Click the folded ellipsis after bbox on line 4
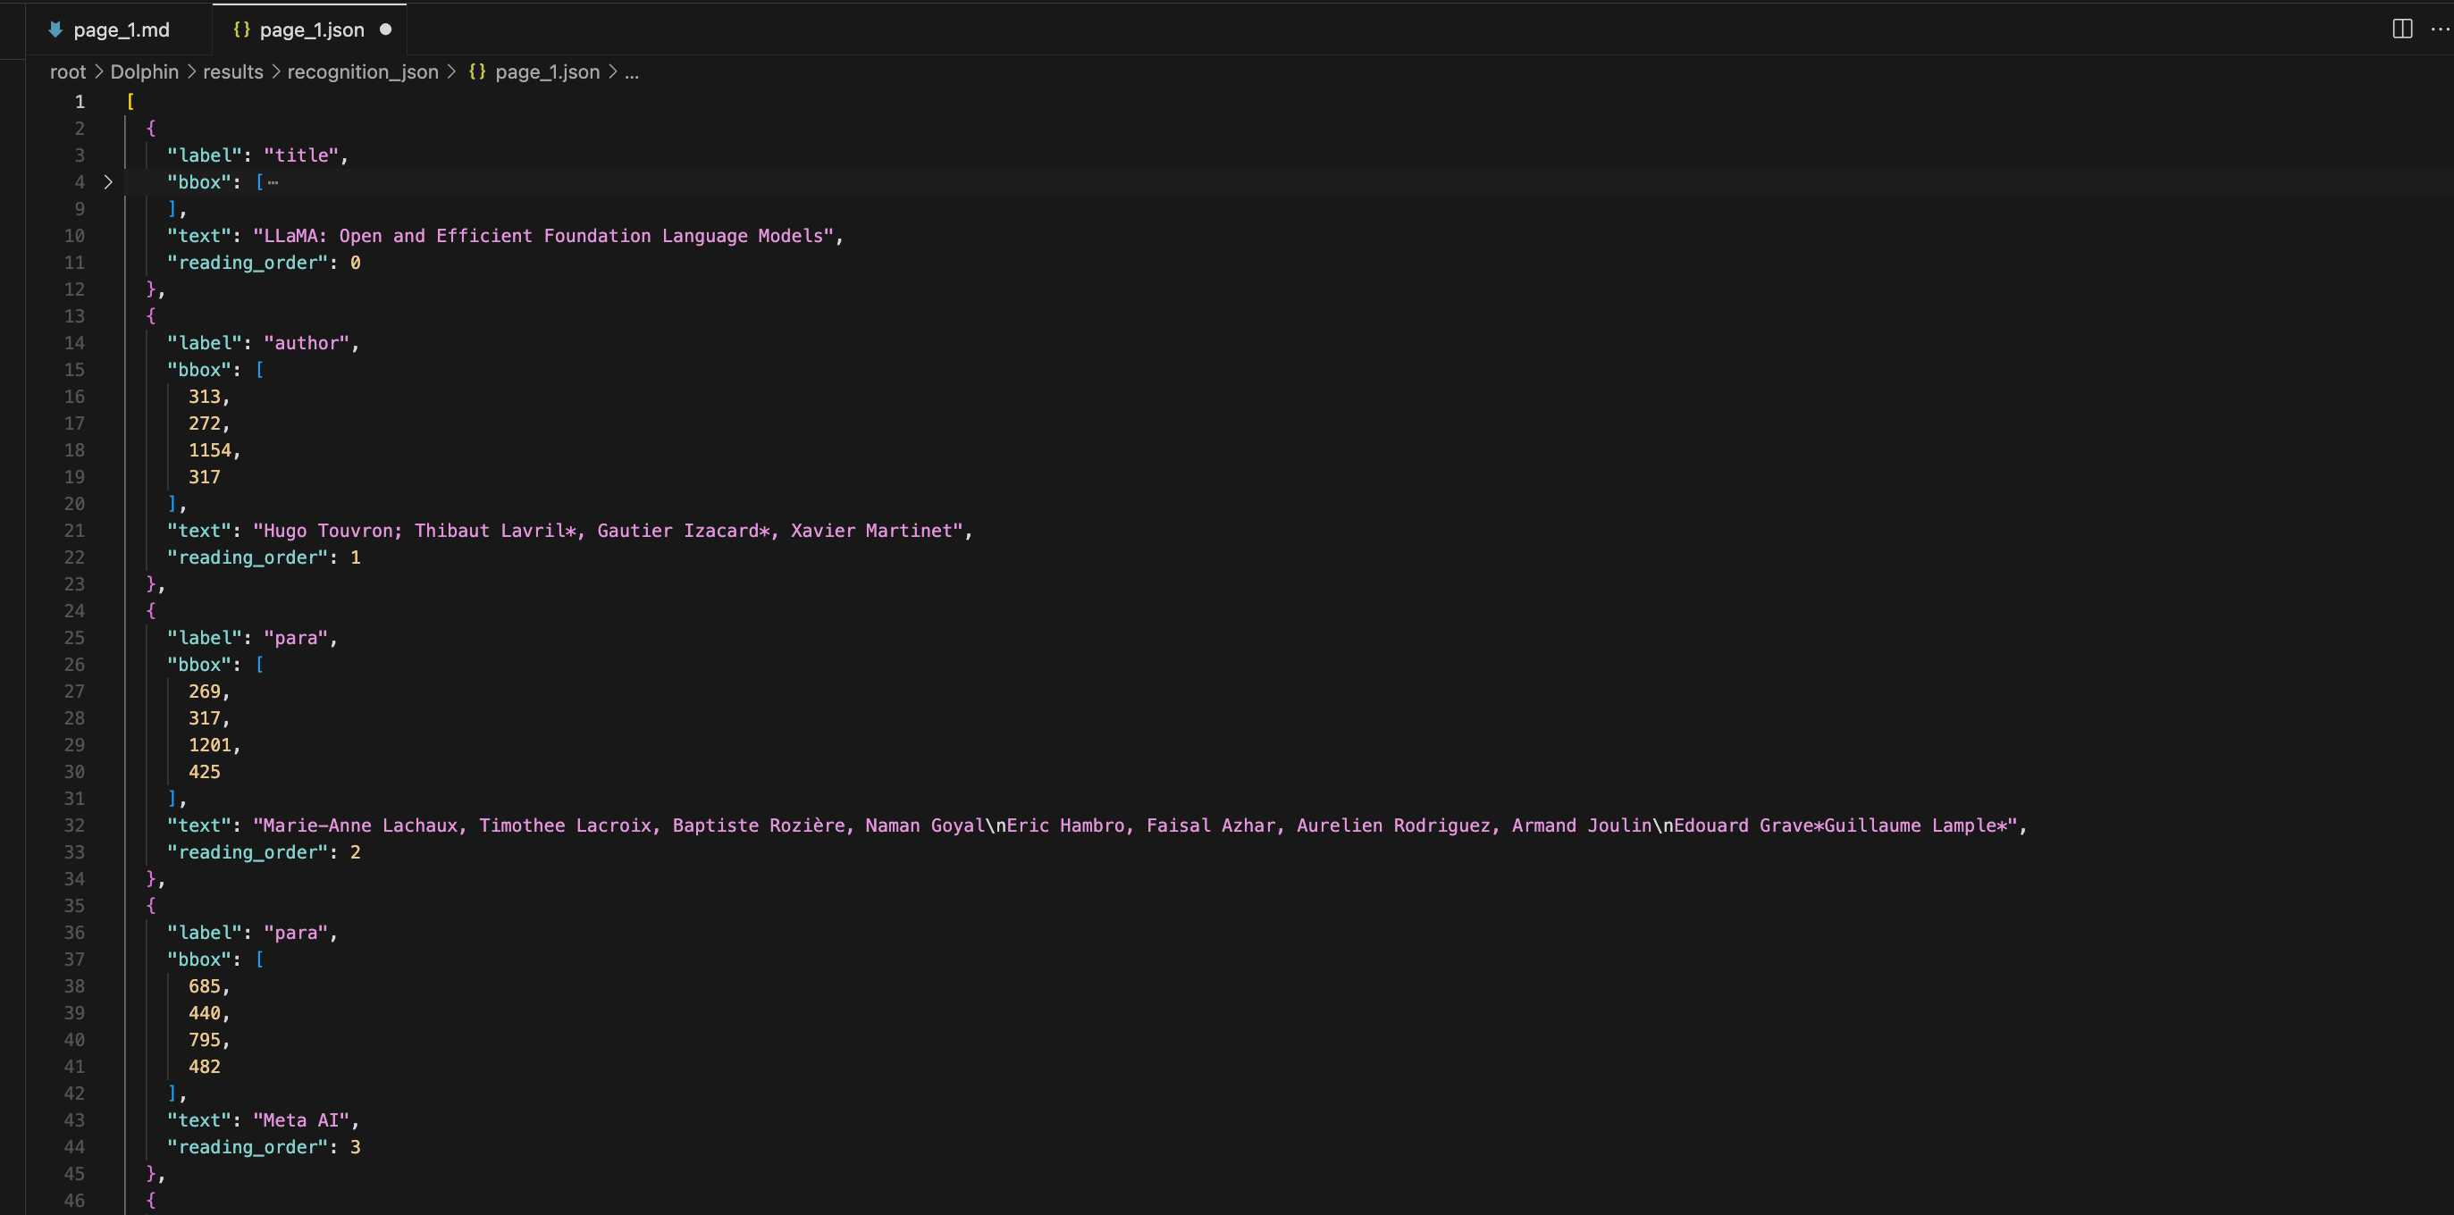Image resolution: width=2454 pixels, height=1215 pixels. pyautogui.click(x=273, y=182)
